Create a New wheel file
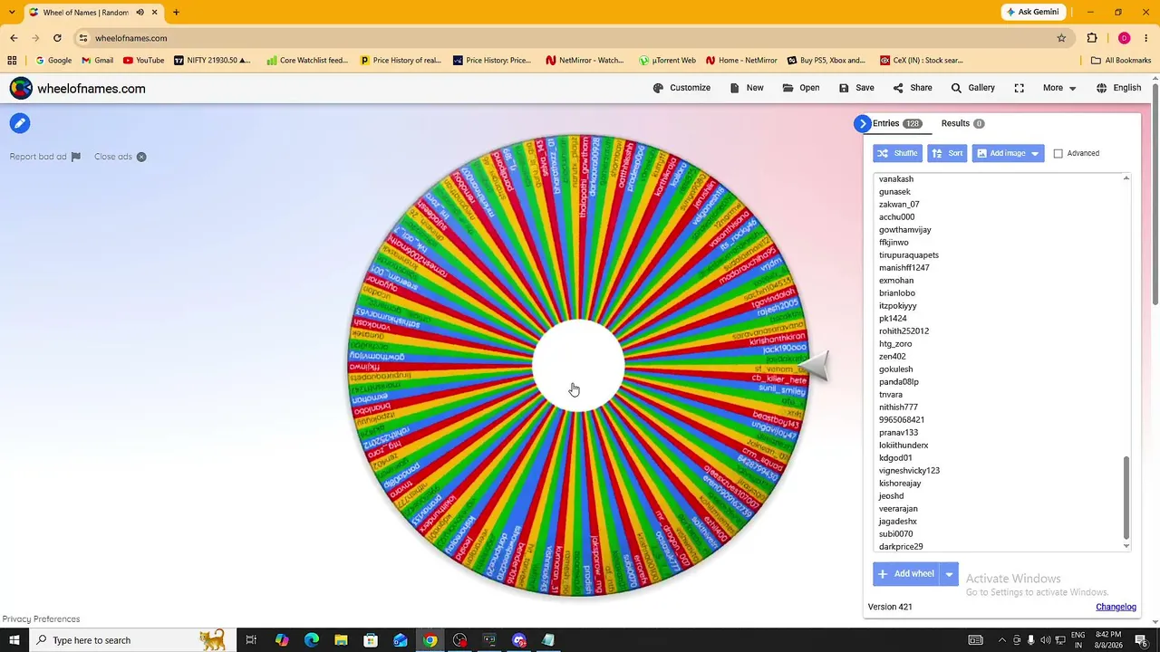This screenshot has height=652, width=1160. (746, 88)
